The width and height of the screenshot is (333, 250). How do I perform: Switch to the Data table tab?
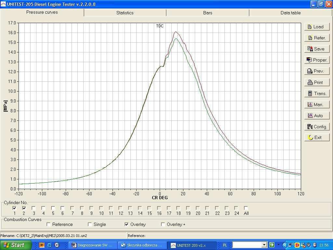pyautogui.click(x=290, y=13)
